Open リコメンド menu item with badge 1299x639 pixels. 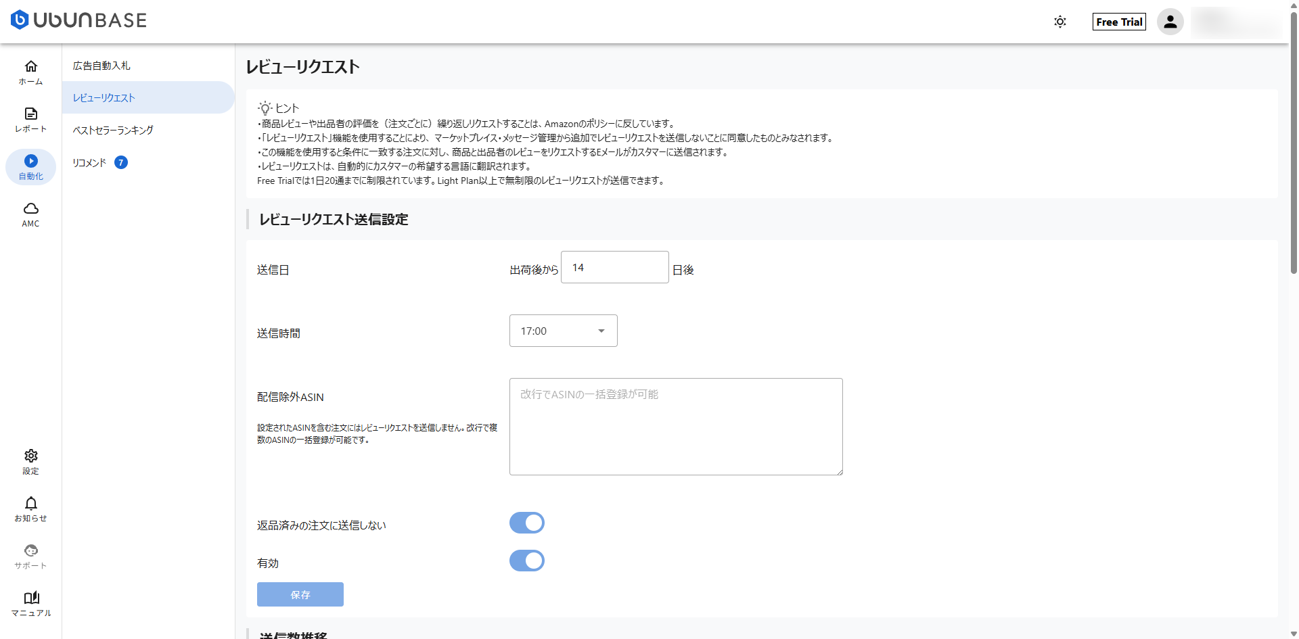90,162
